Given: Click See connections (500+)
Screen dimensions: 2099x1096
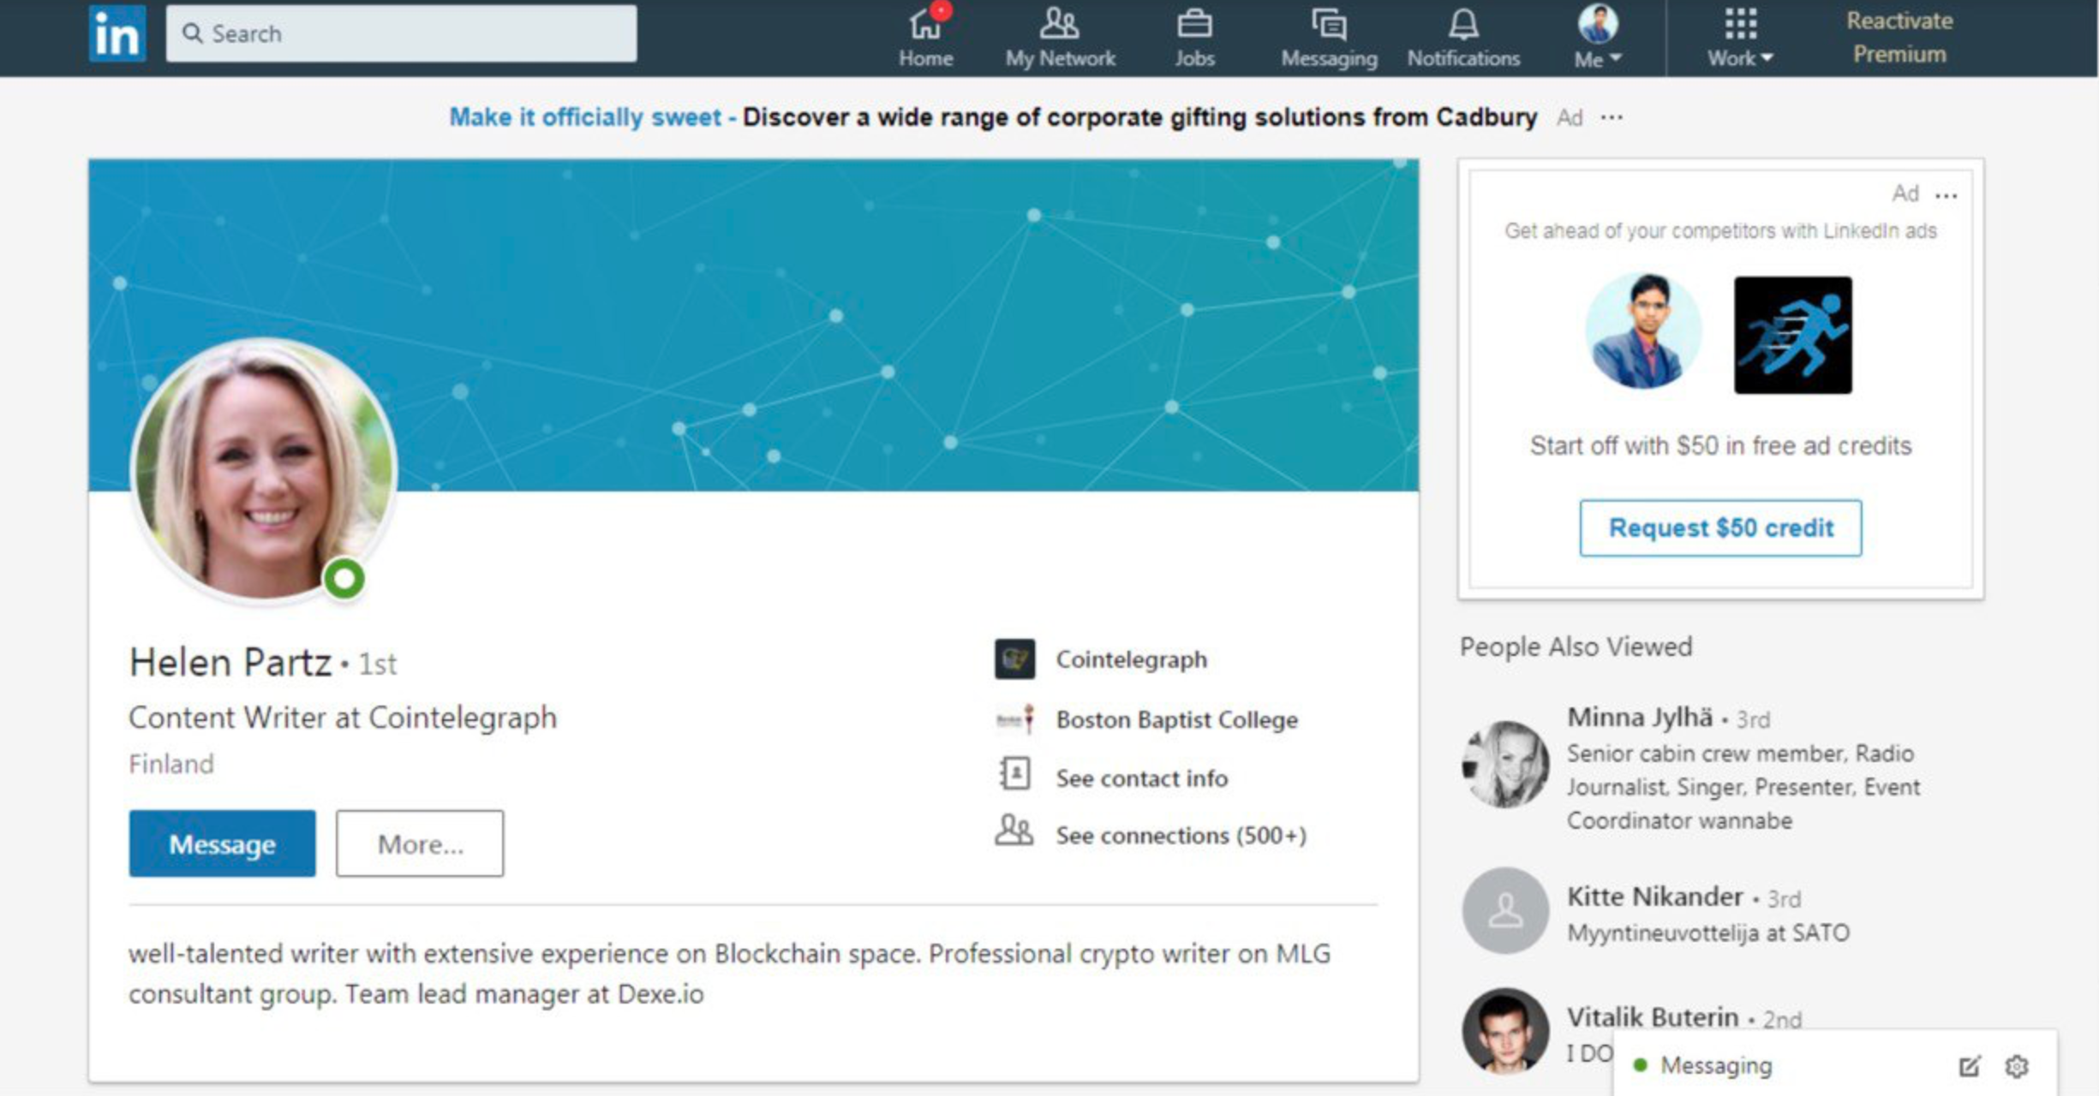Looking at the screenshot, I should click(x=1181, y=835).
